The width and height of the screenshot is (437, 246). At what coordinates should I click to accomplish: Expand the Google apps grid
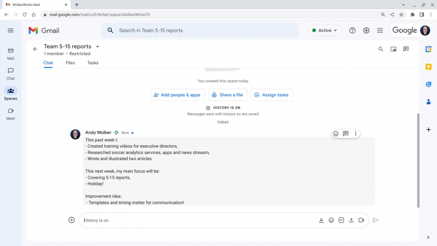point(380,30)
